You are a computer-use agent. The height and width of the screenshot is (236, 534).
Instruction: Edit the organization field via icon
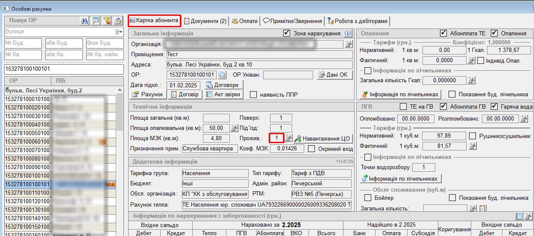[x=348, y=44]
